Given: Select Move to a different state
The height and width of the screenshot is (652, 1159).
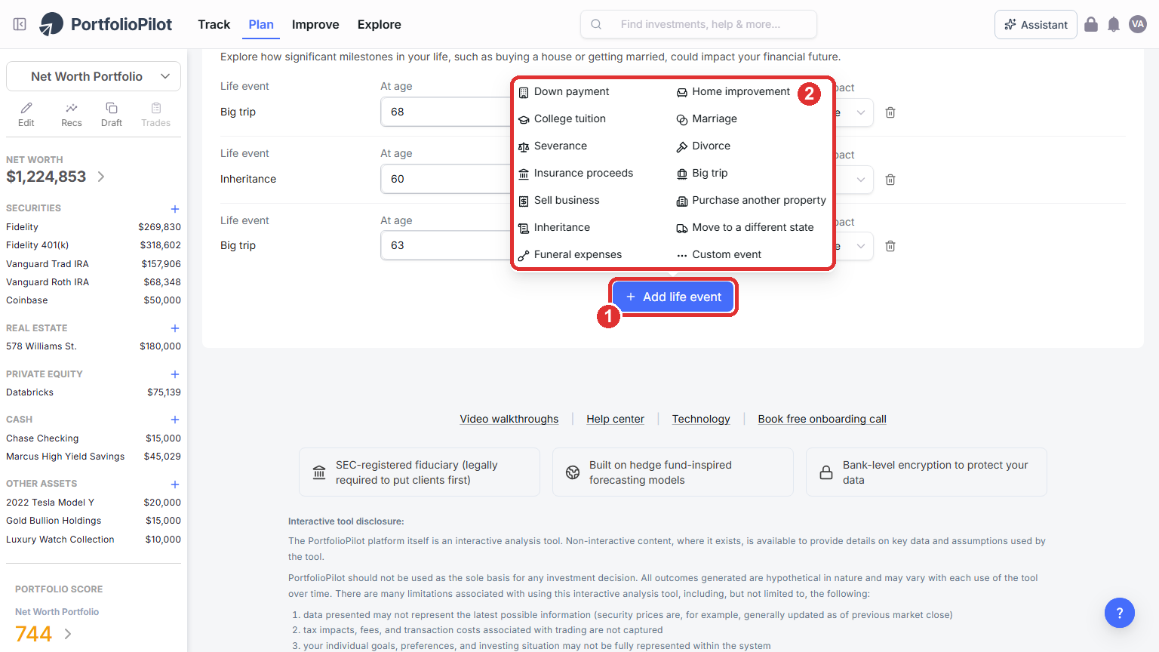Looking at the screenshot, I should coord(746,227).
